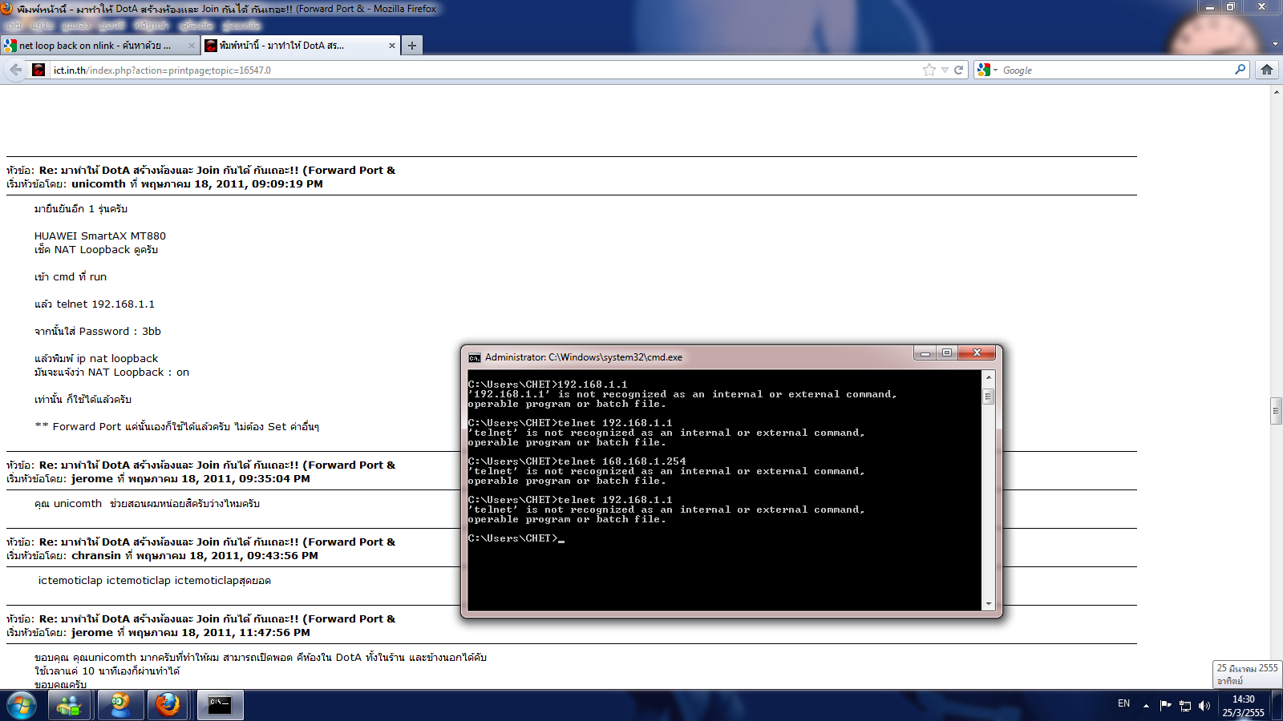The width and height of the screenshot is (1283, 721).
Task: Open the last Firefox menu bar item
Action: click(241, 26)
